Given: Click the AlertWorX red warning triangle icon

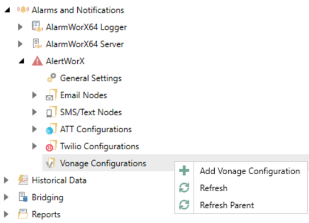Looking at the screenshot, I should (37, 61).
